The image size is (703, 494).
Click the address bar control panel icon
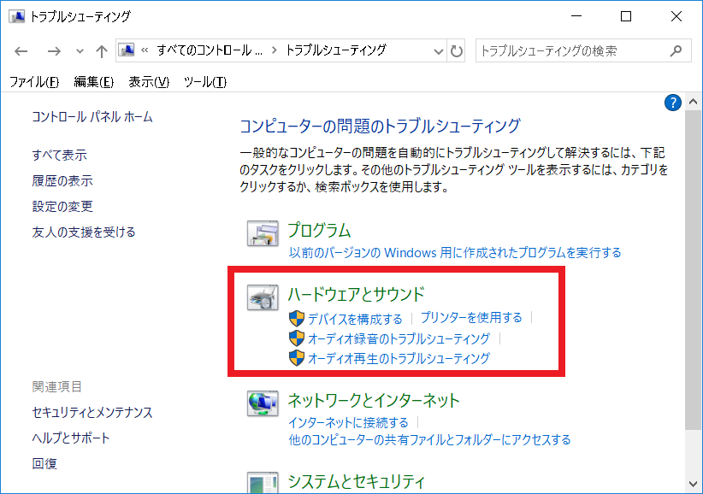tap(127, 50)
